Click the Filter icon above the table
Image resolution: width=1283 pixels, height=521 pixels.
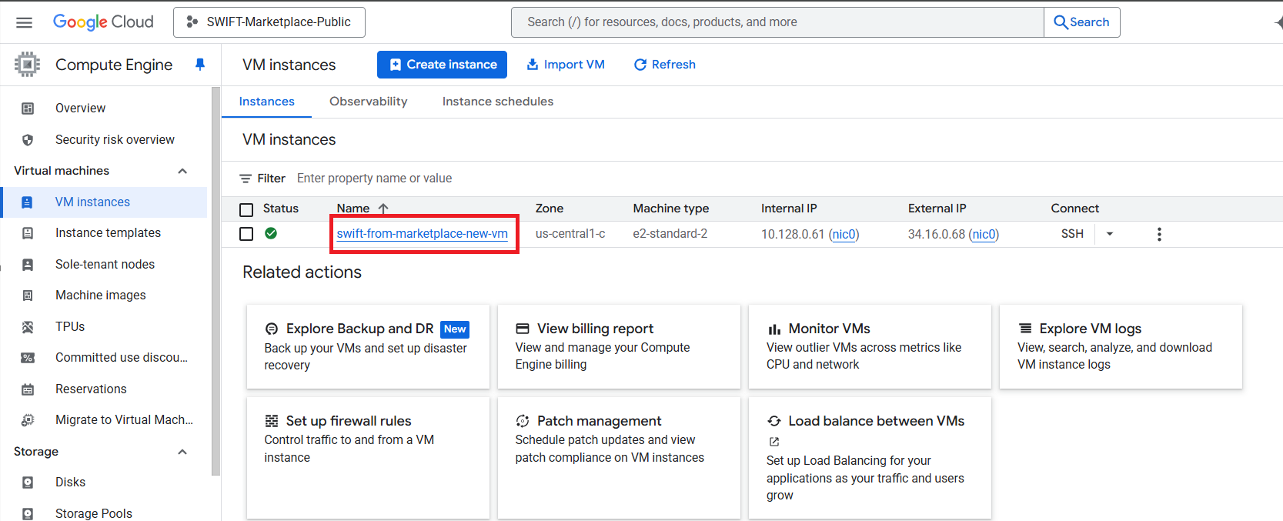click(246, 179)
